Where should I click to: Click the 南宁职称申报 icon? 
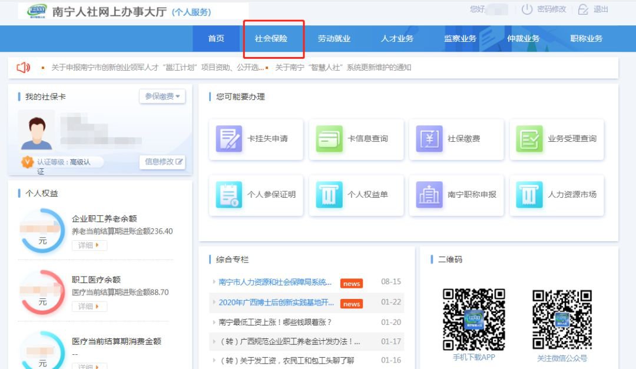pos(429,195)
